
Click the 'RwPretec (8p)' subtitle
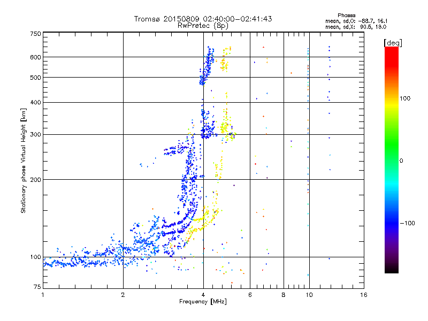coord(203,26)
